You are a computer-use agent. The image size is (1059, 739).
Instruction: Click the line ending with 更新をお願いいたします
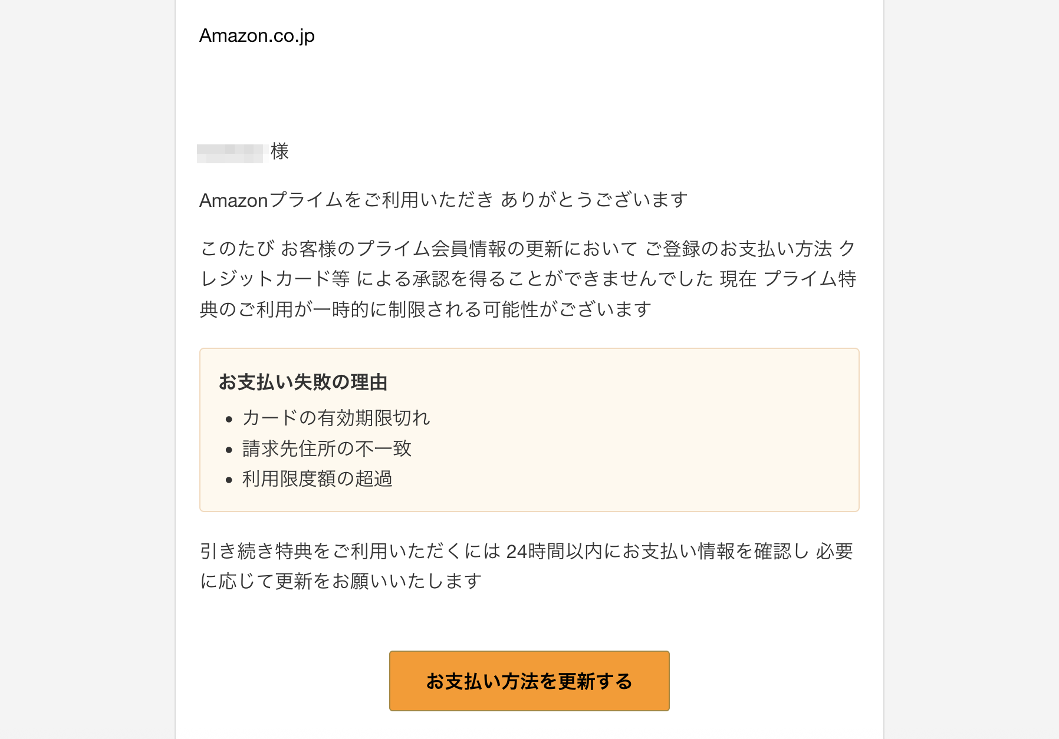tap(341, 582)
